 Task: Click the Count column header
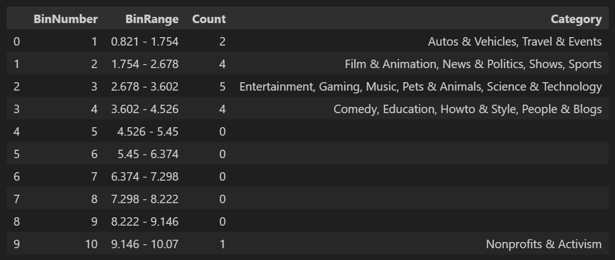click(208, 19)
